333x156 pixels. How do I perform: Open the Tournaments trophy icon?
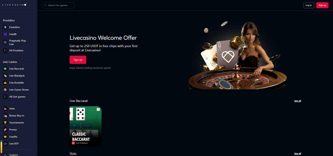tap(5, 122)
